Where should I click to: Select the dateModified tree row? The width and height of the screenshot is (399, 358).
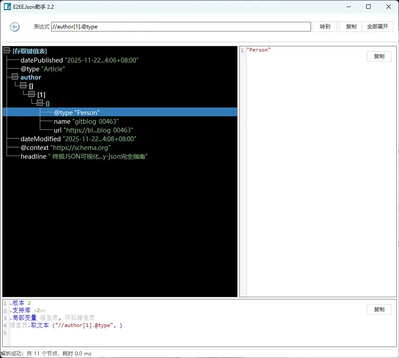coord(78,139)
